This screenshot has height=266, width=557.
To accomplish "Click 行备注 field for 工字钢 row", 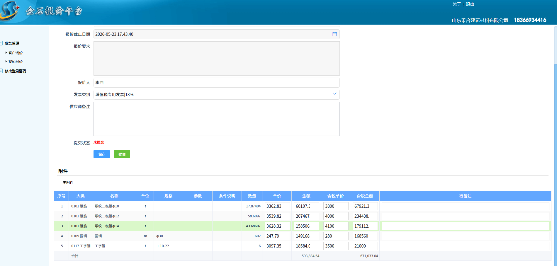I will pyautogui.click(x=466, y=246).
